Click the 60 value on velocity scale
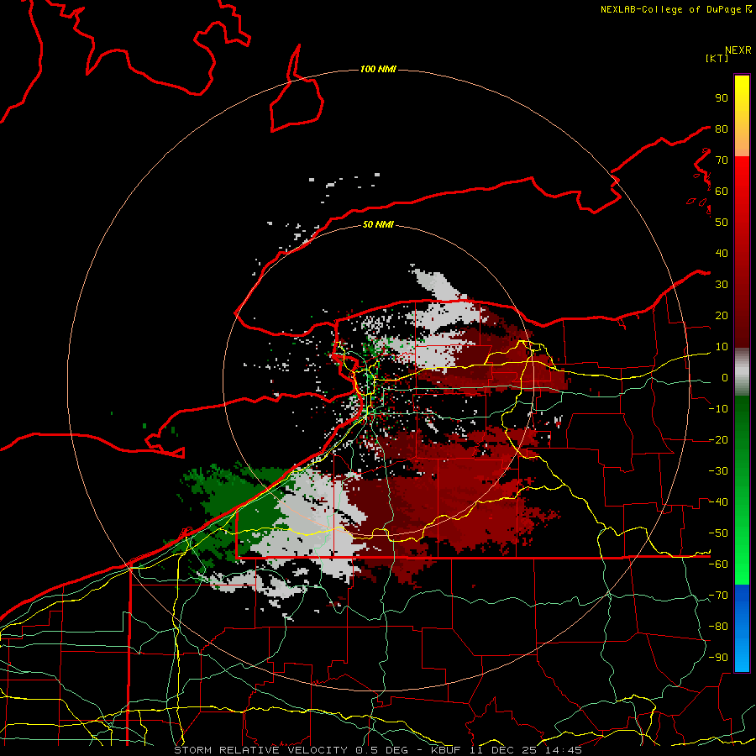The image size is (756, 756). [722, 192]
